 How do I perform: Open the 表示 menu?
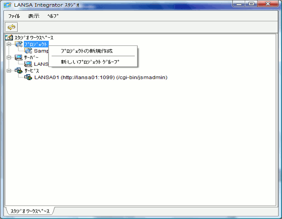[x=34, y=16]
